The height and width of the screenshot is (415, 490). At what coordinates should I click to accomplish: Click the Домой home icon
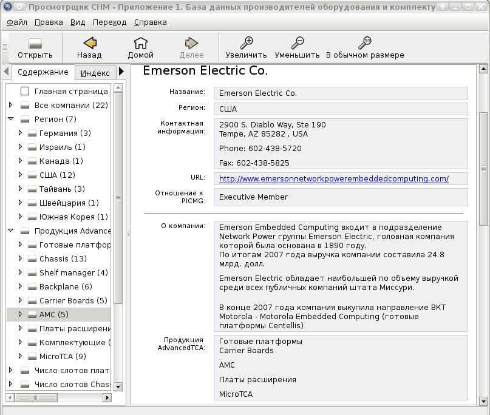coord(141,43)
